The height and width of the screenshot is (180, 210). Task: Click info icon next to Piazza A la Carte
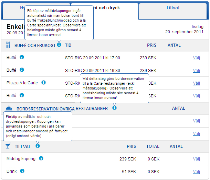pyautogui.click(x=44, y=83)
